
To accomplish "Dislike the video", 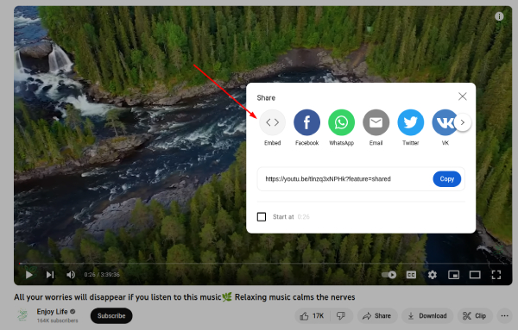I will click(x=341, y=316).
